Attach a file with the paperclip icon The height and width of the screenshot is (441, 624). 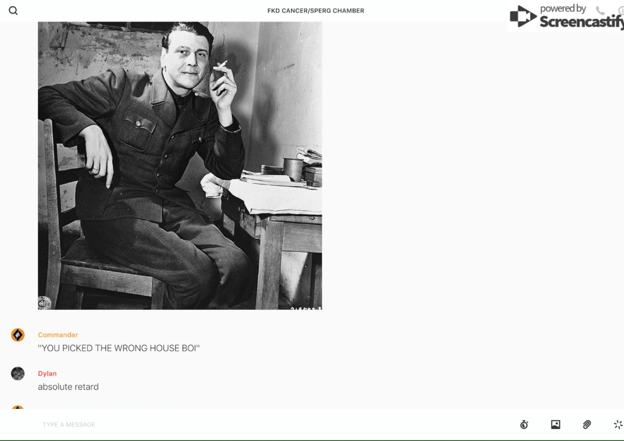click(x=587, y=425)
